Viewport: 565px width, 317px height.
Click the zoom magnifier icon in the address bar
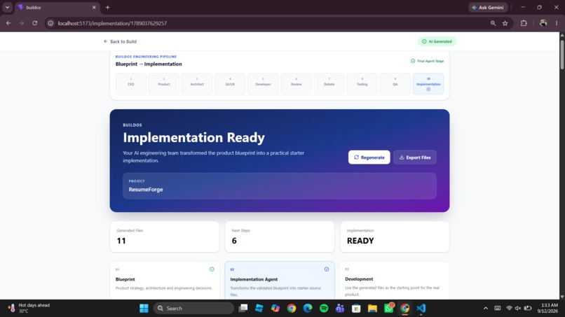[493, 23]
